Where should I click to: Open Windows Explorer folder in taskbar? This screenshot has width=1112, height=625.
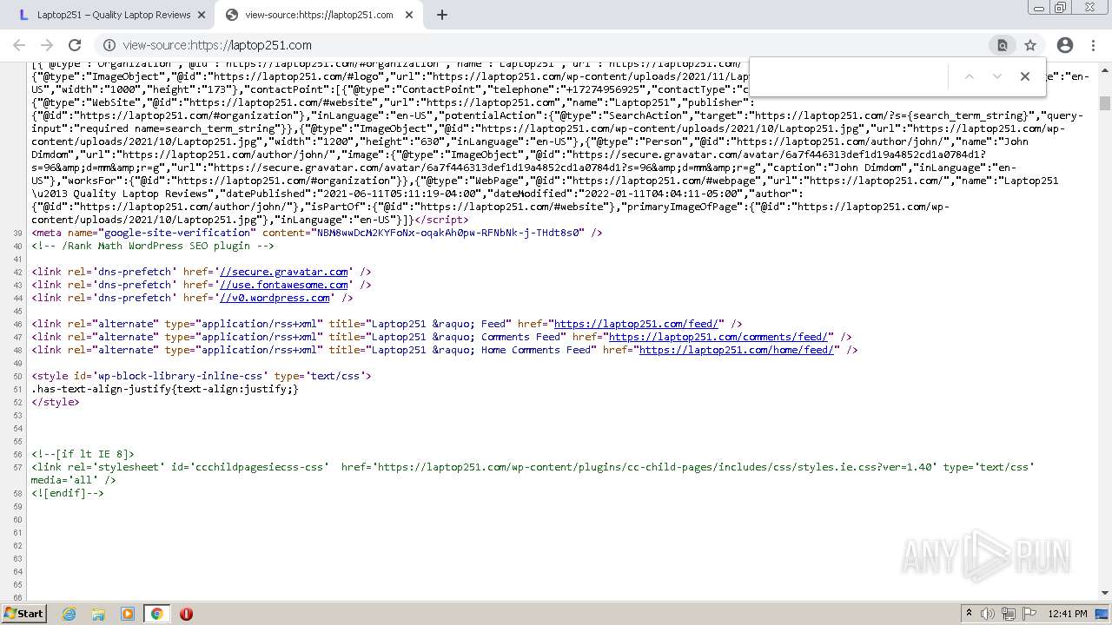point(98,614)
